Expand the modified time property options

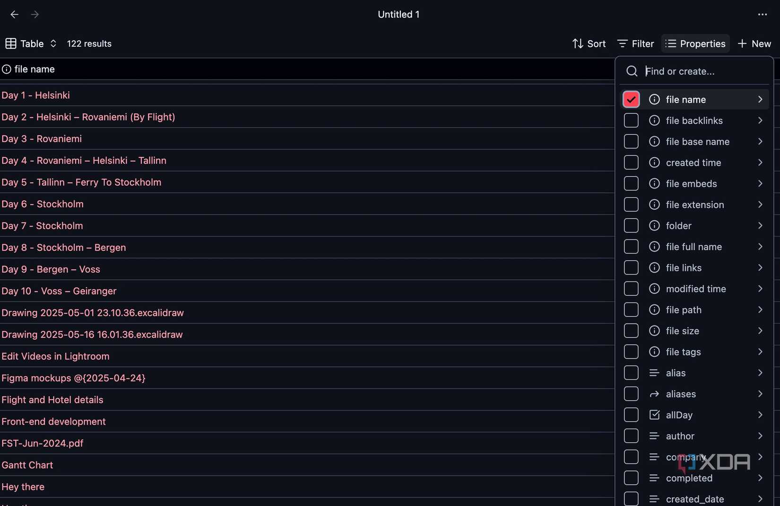[760, 289]
